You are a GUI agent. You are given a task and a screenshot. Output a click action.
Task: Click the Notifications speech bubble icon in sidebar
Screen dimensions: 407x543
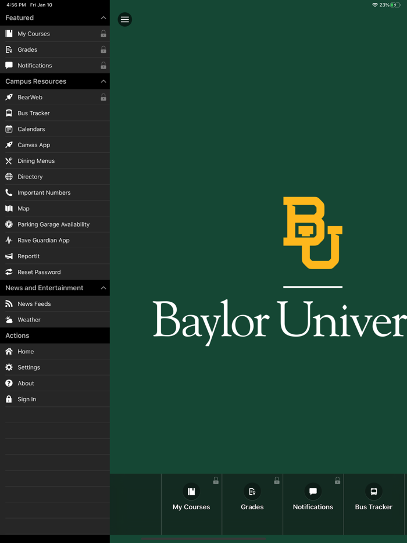(9, 66)
